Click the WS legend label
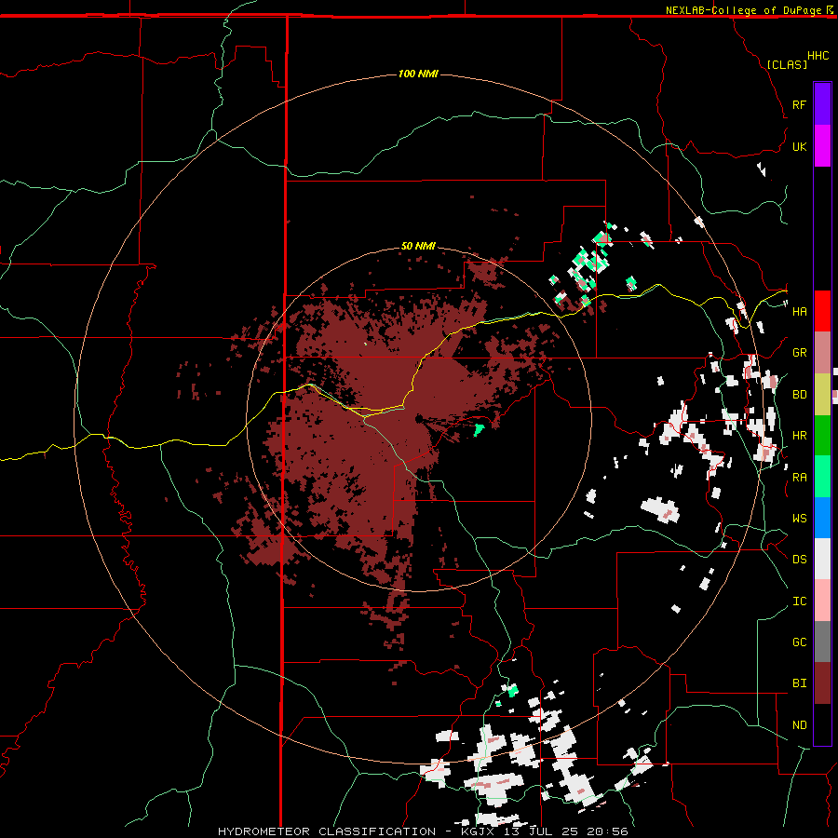 pos(799,519)
